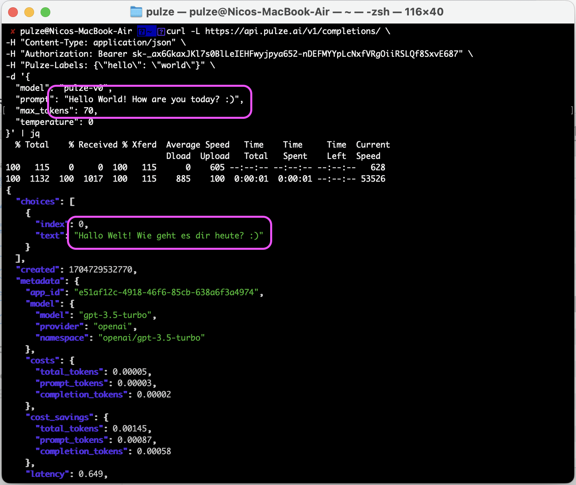Click the Bearer token starting with "sk-_ax6GkaxJ"

pyautogui.click(x=295, y=54)
